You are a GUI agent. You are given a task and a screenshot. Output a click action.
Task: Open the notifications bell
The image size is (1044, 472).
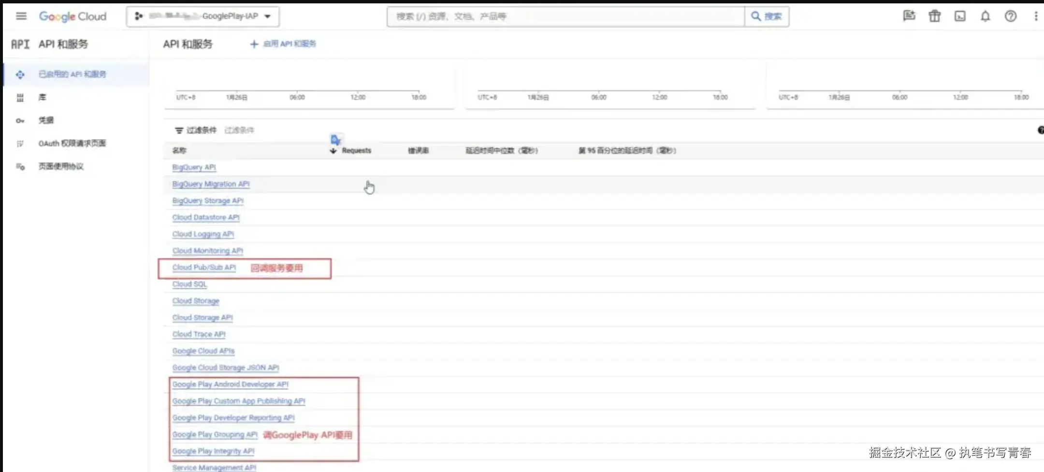coord(985,16)
